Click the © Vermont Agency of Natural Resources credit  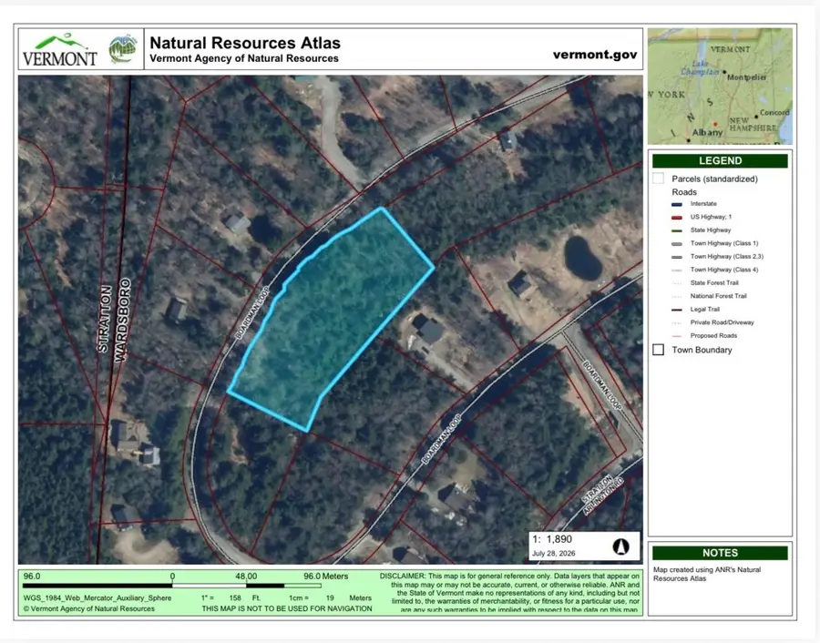pyautogui.click(x=89, y=608)
